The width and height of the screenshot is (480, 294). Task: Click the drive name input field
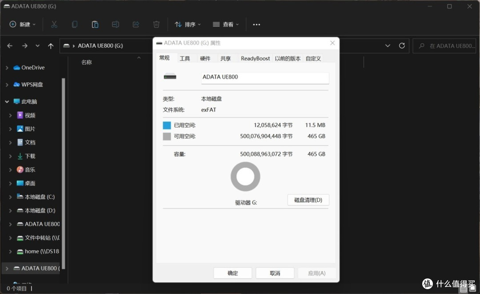(x=265, y=78)
